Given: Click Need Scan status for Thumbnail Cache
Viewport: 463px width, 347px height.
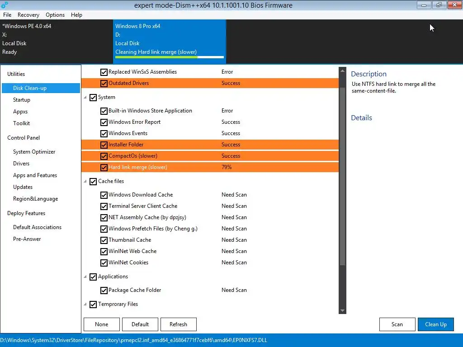Looking at the screenshot, I should point(234,240).
